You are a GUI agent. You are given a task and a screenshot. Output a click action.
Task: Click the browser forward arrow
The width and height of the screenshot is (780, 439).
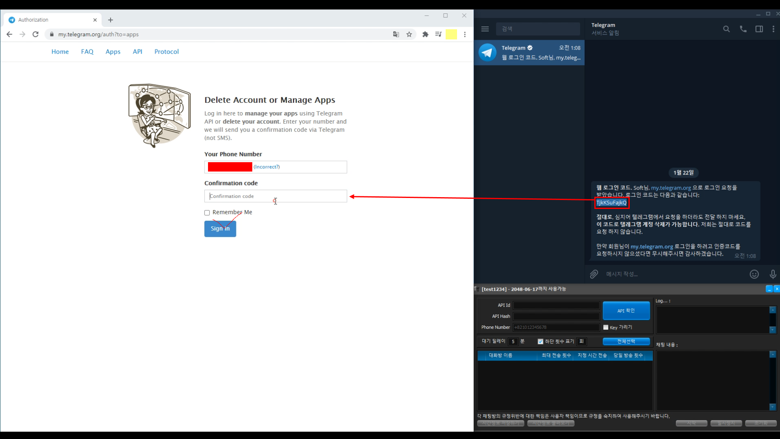(22, 34)
